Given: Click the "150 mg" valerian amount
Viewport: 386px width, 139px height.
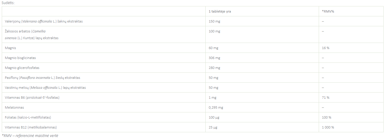Looking at the screenshot, I should coord(214,21).
